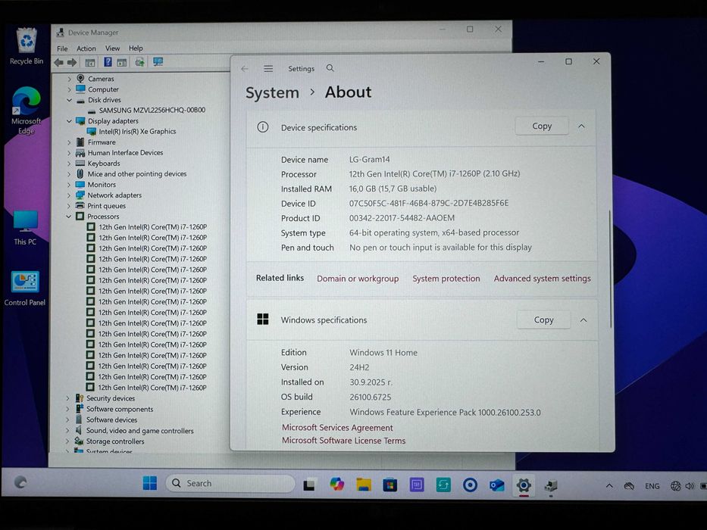Open File Explorer from taskbar

point(364,485)
